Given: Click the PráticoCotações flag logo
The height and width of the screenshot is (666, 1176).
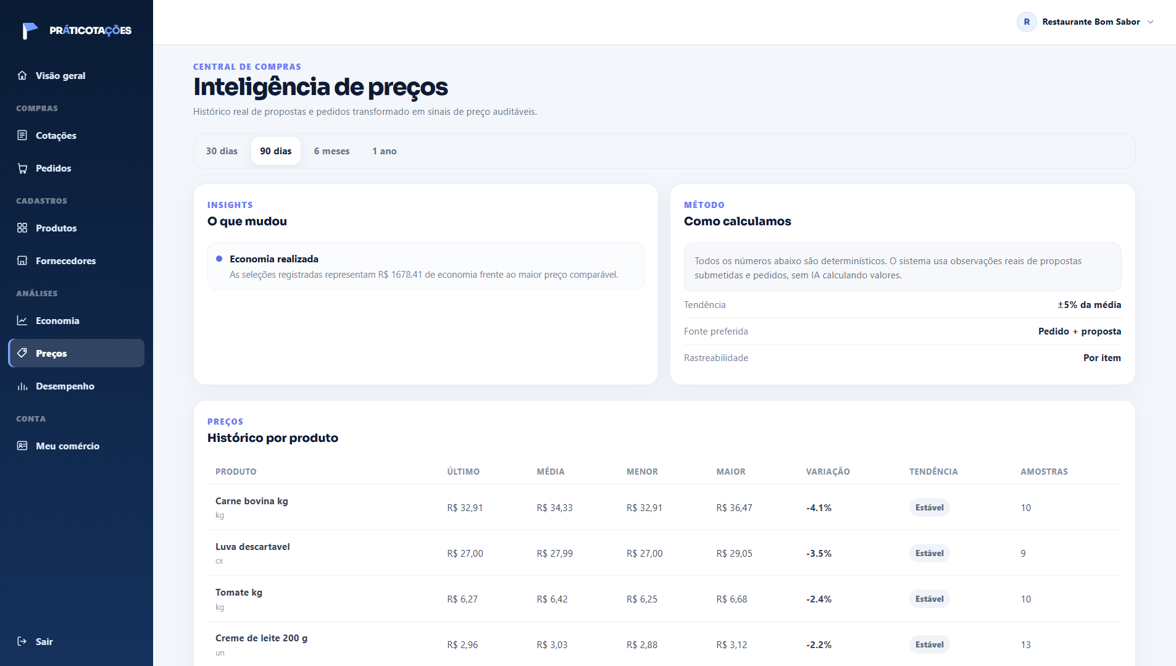Looking at the screenshot, I should tap(30, 30).
